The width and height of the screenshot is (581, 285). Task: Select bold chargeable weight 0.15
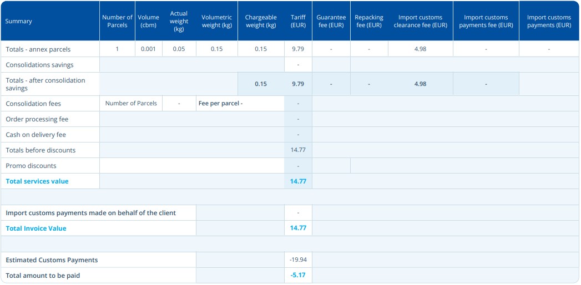coord(260,84)
